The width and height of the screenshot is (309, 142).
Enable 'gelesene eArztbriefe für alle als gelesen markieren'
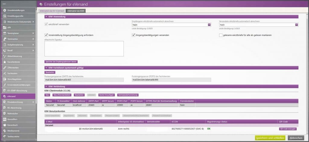(x=221, y=35)
